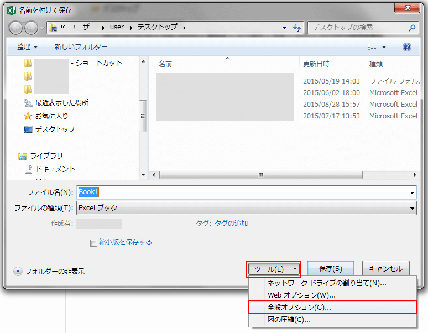Expand the address bar history dropdown
Screen dimensions: 428x333
(x=284, y=28)
